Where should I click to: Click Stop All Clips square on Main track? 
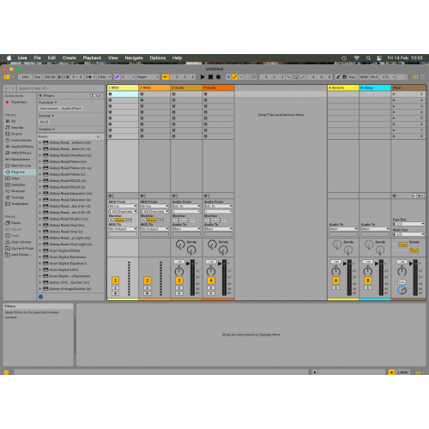(394, 196)
